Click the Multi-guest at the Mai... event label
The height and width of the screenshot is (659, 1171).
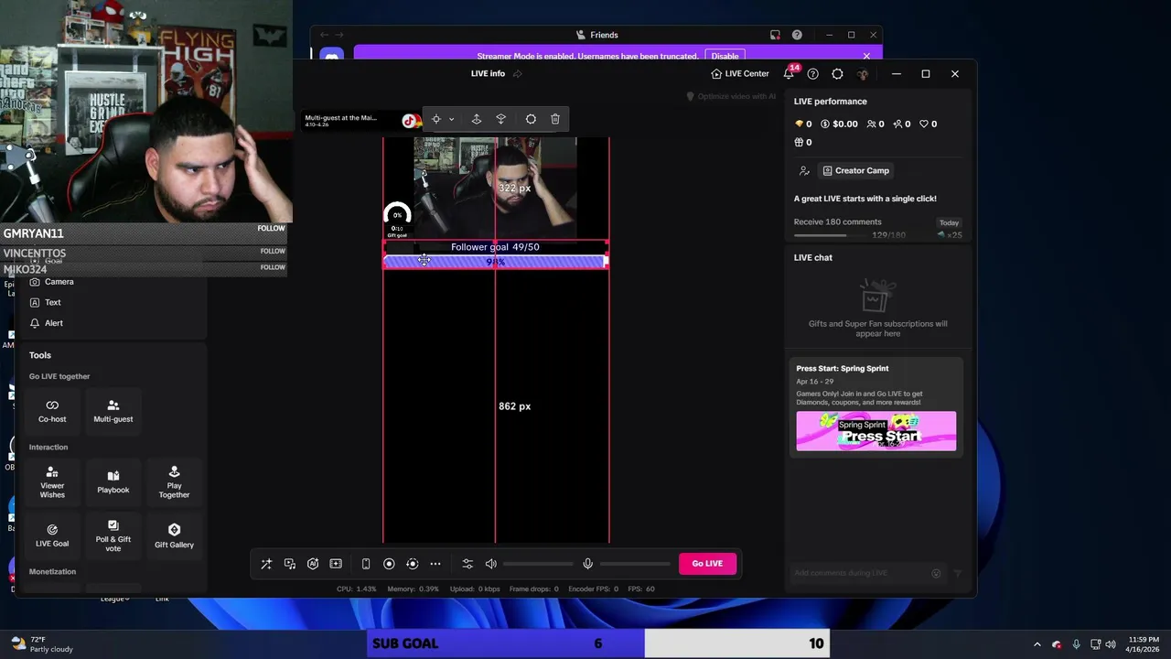(x=340, y=120)
